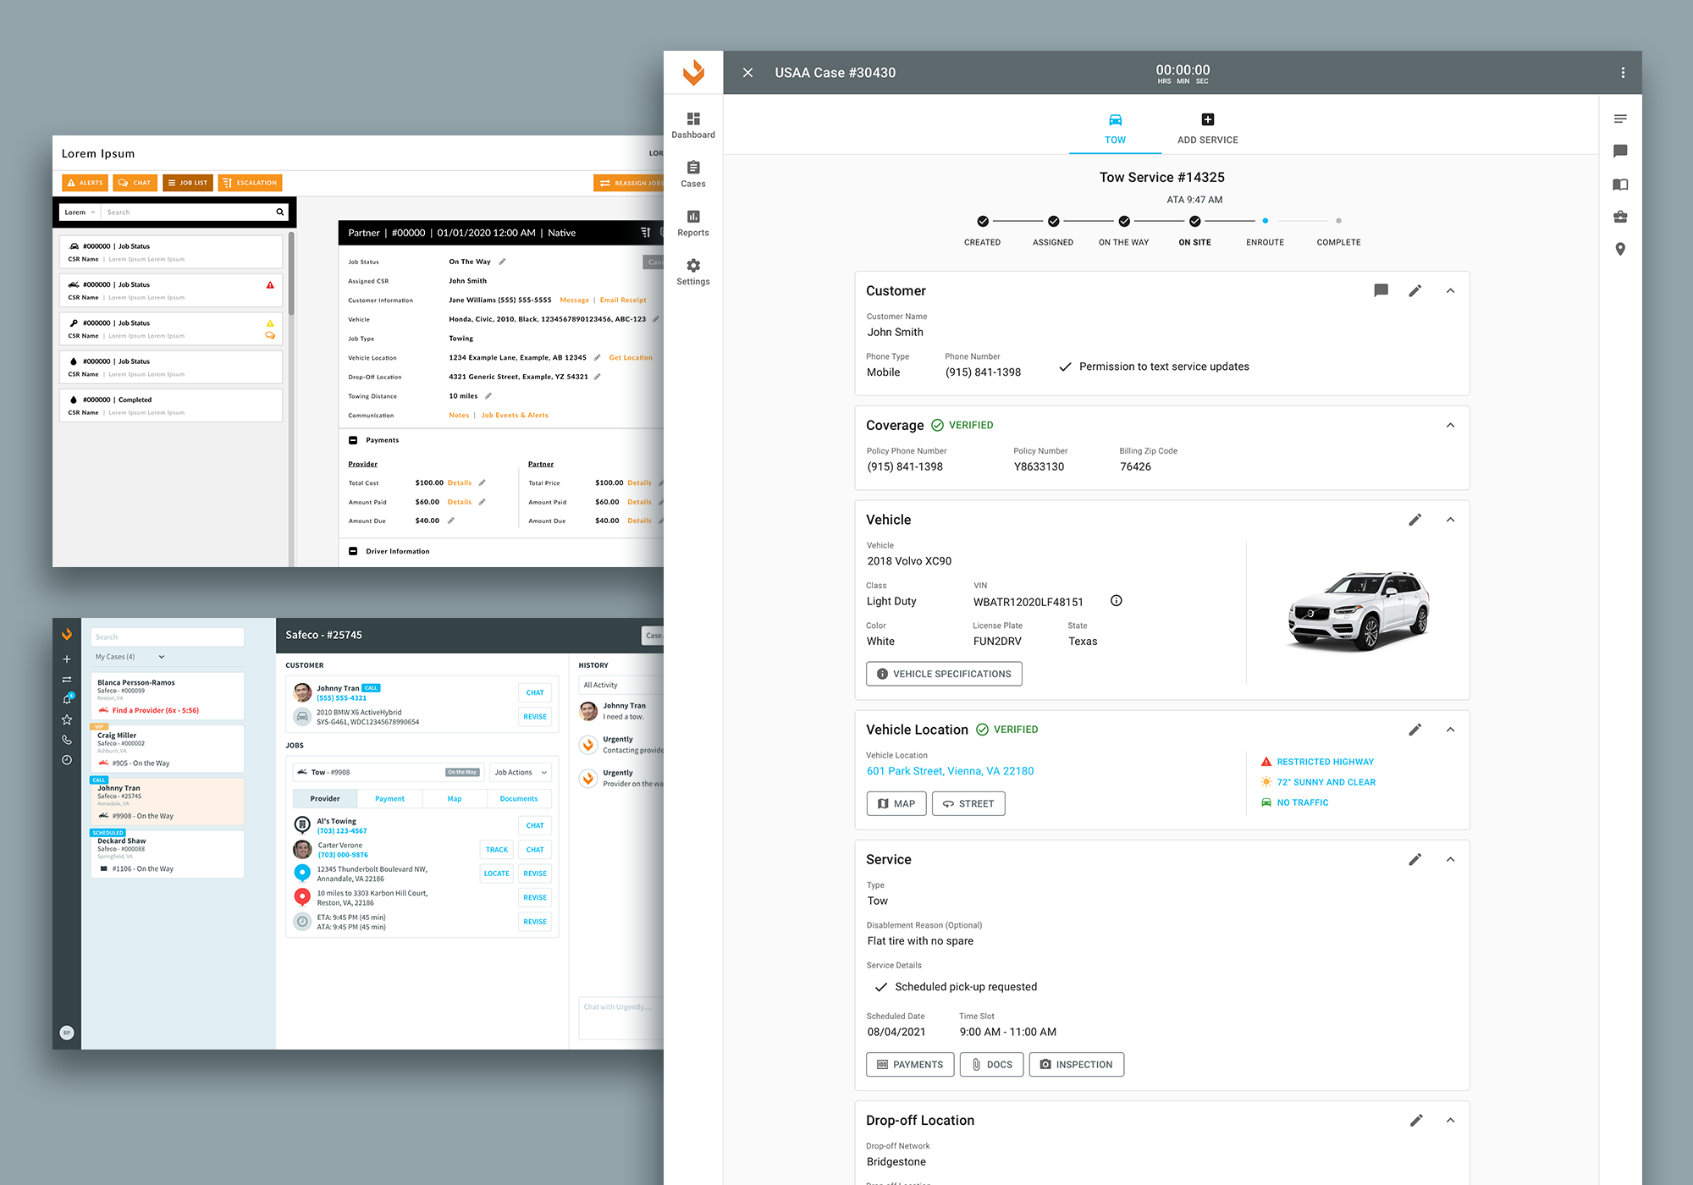Toggle Scheduled pick-up requested checkbox
The width and height of the screenshot is (1693, 1185).
(880, 987)
